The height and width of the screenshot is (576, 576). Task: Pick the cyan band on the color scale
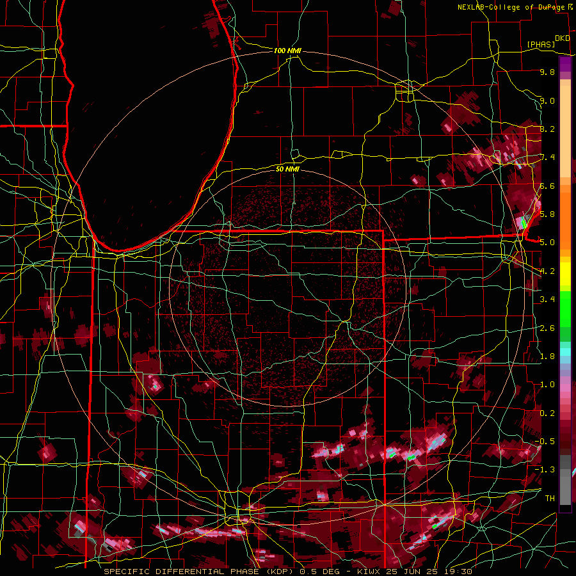pos(565,352)
